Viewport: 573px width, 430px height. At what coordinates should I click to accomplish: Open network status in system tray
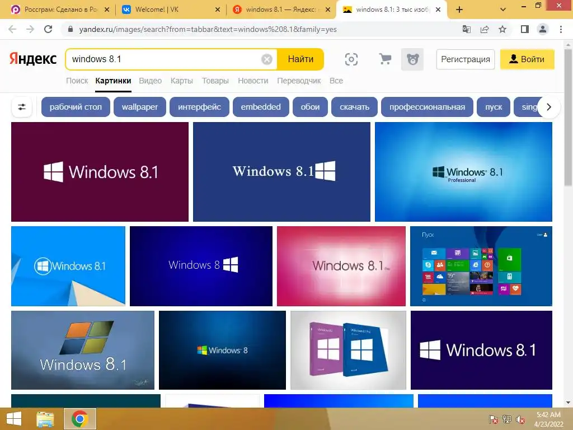click(507, 419)
